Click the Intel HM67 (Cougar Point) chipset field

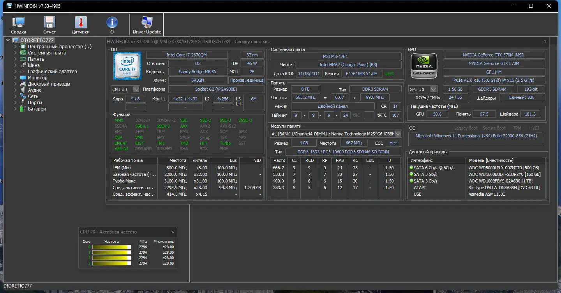(x=348, y=65)
